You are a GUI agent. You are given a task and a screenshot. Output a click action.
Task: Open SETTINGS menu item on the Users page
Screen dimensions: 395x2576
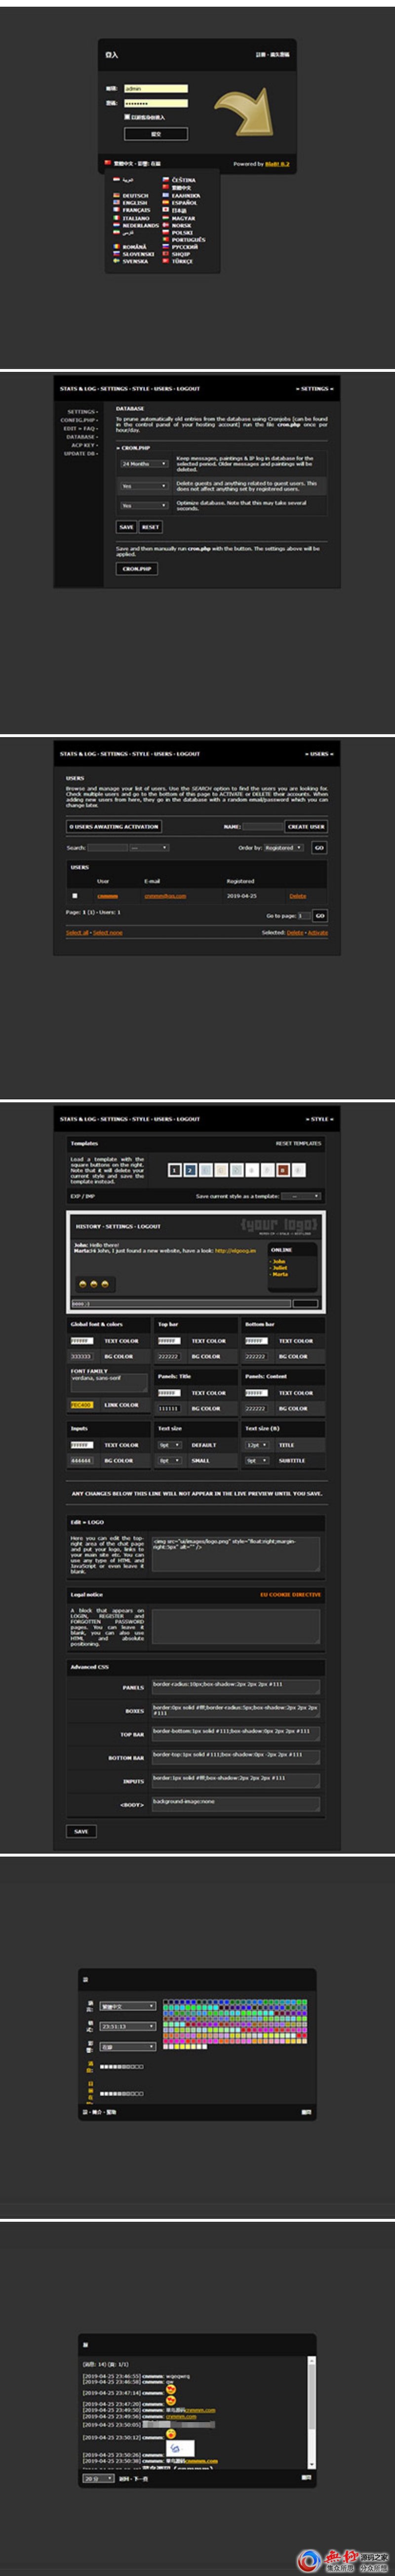[x=114, y=754]
